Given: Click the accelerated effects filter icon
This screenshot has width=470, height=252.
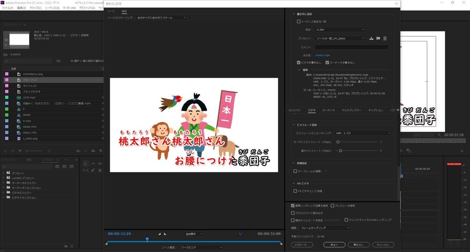Looking at the screenshot, I should 58,166.
